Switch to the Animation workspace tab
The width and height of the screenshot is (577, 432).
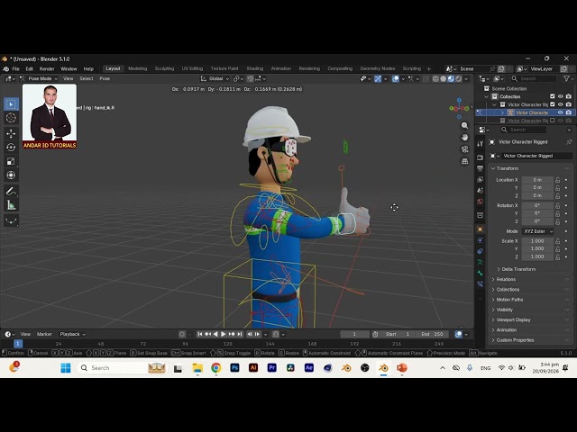pyautogui.click(x=281, y=68)
